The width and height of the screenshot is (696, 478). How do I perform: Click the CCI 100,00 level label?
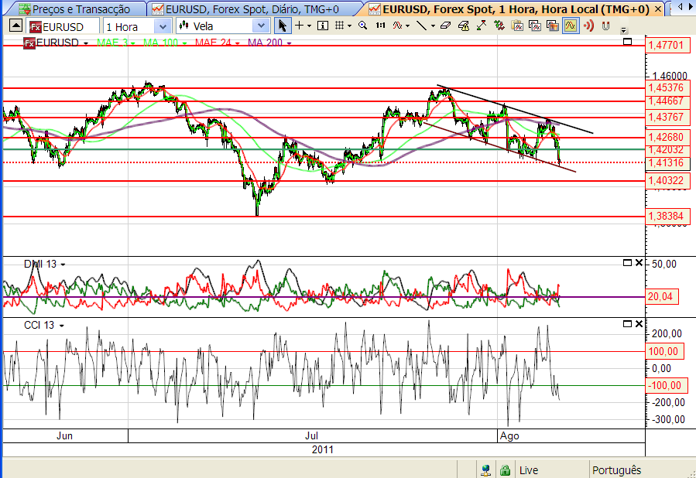(x=664, y=352)
